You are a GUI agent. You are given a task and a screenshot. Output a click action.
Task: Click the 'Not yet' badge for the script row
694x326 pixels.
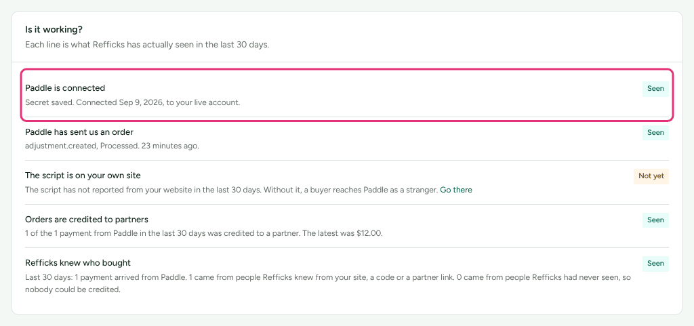coord(651,176)
